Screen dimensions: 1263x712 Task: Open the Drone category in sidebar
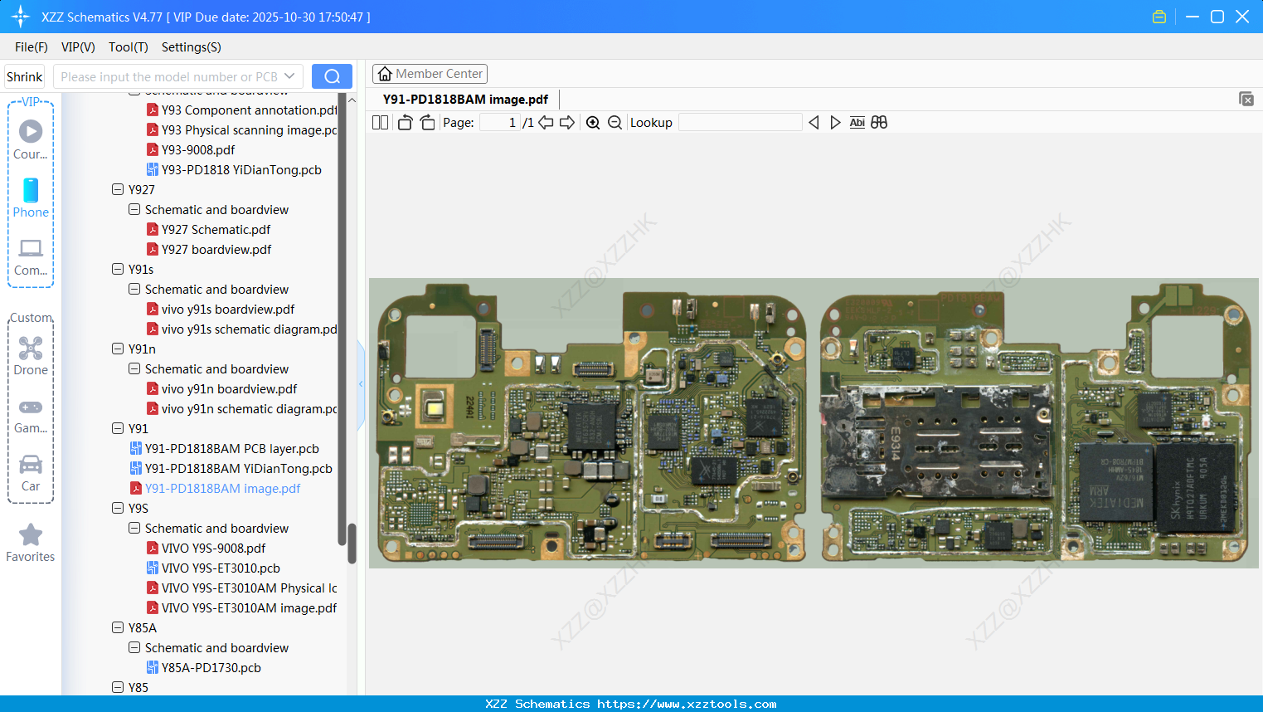(x=31, y=356)
